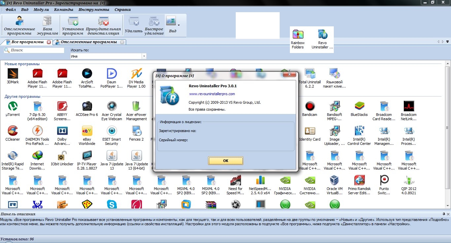
Task: Open the Вид menu in menu bar
Action: click(x=25, y=10)
